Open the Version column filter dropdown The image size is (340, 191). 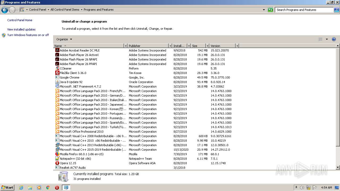[237, 46]
